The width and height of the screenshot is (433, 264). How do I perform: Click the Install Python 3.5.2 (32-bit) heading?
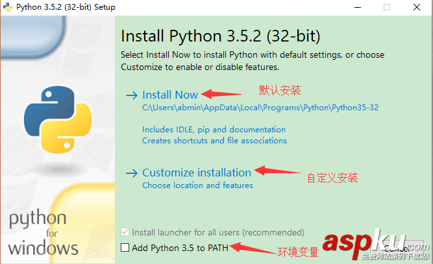(x=221, y=36)
